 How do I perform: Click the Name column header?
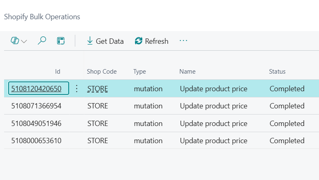pos(187,72)
